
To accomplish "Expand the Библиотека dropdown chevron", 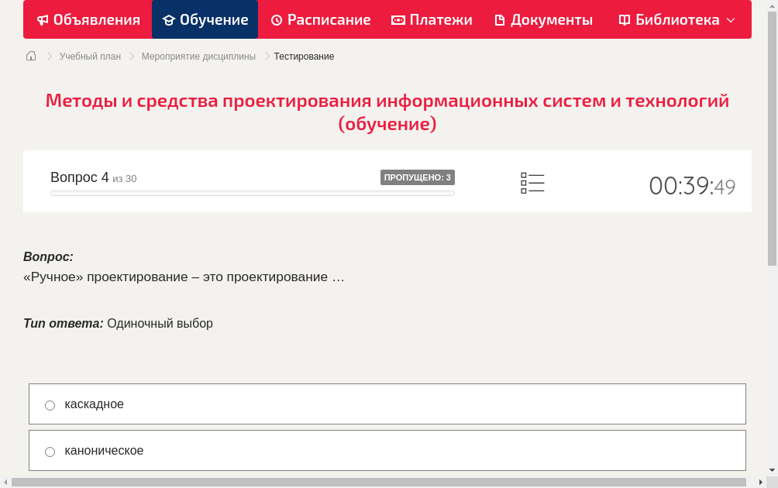I will coord(727,20).
